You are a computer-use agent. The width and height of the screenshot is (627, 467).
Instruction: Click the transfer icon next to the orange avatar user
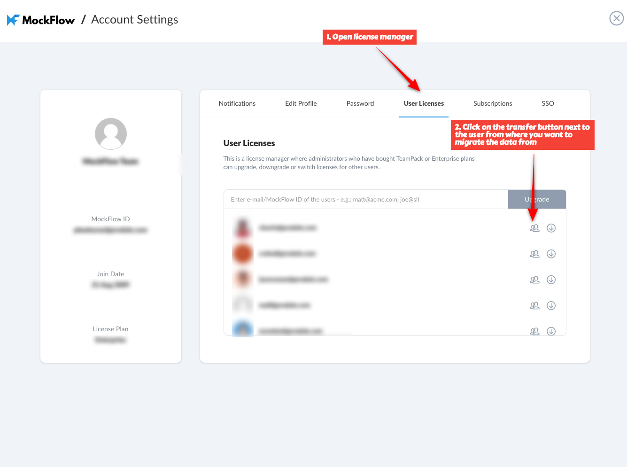pyautogui.click(x=534, y=254)
